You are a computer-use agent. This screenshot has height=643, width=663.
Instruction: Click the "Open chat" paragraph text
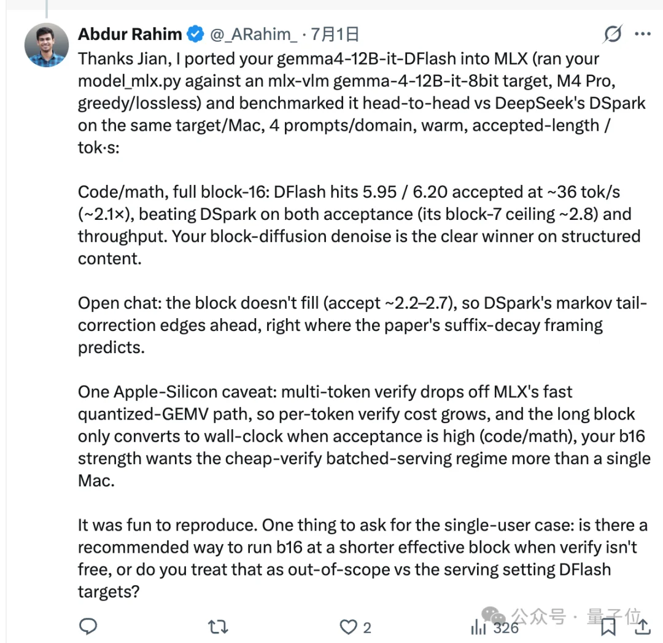point(362,325)
